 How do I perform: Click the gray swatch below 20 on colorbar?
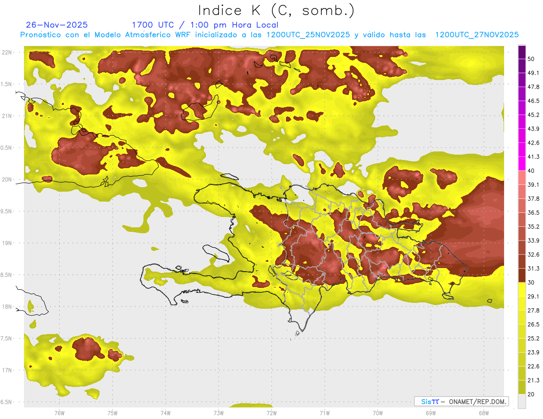[522, 401]
